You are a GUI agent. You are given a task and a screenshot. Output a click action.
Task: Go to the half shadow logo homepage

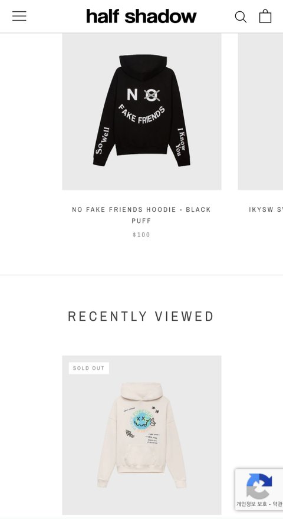pyautogui.click(x=141, y=17)
